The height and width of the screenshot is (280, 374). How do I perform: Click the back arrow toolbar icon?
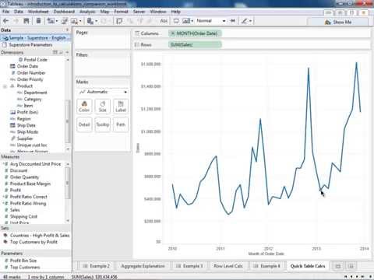click(6, 21)
